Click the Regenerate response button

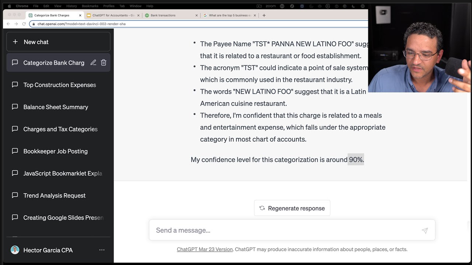pos(292,208)
